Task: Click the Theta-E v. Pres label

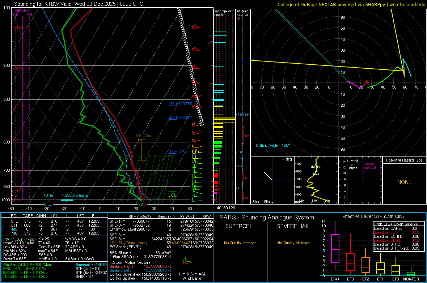Action: coord(316,171)
